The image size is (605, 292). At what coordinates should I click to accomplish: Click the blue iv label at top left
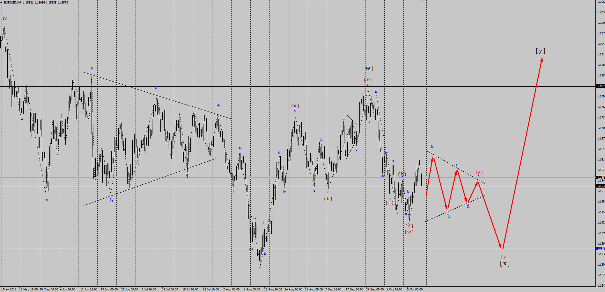[5, 19]
